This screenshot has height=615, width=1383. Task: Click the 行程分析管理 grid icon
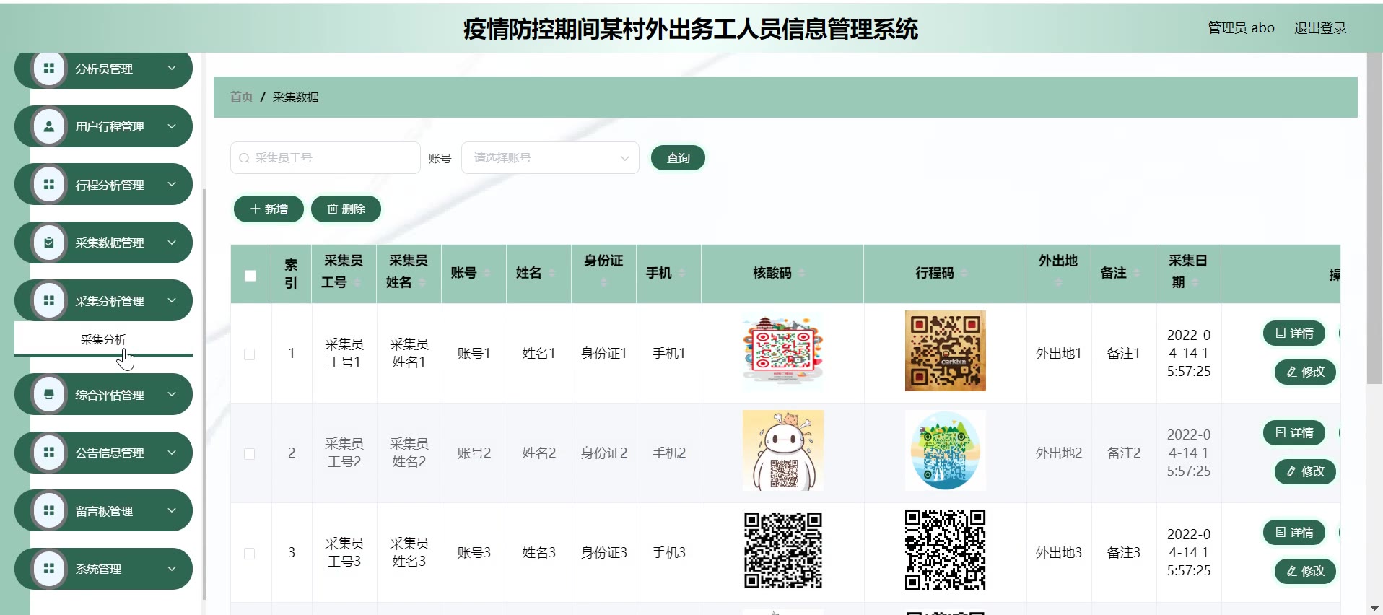tap(49, 185)
